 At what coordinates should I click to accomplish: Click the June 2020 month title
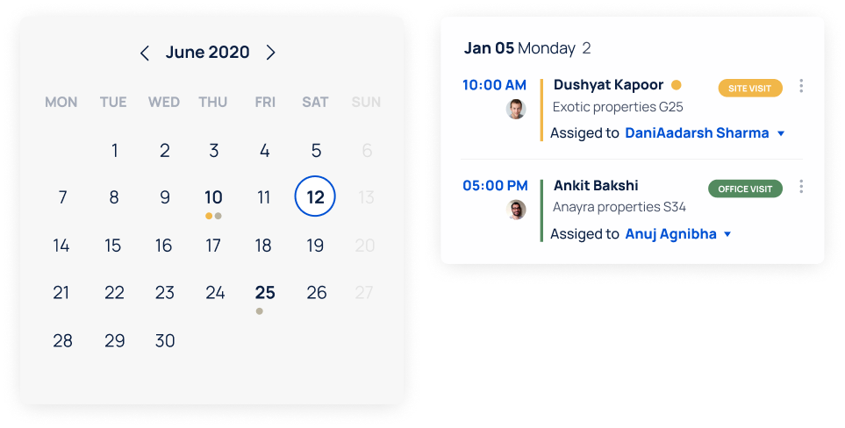click(208, 53)
